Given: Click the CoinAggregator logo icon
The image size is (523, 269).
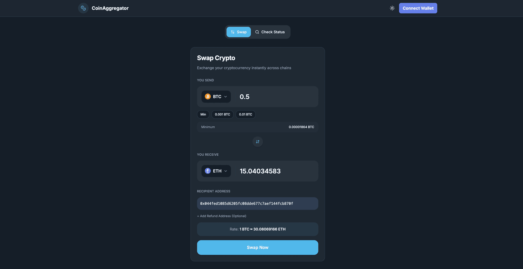Looking at the screenshot, I should click(83, 8).
